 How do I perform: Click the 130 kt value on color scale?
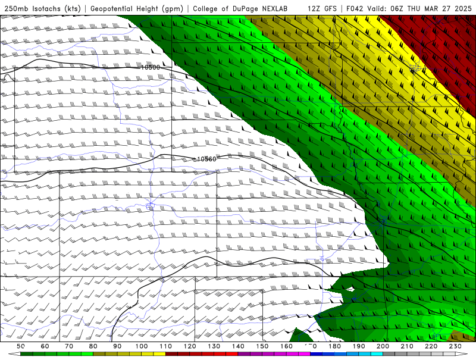coord(214,346)
